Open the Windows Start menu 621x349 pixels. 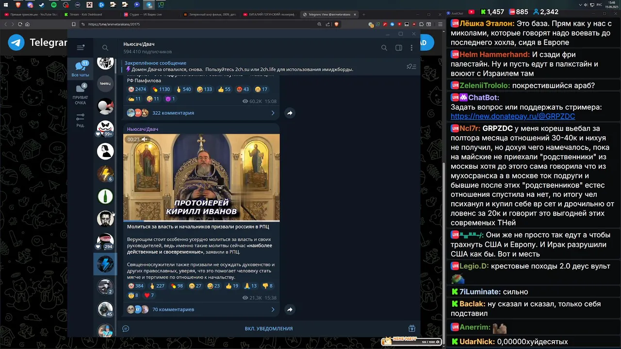click(6, 5)
